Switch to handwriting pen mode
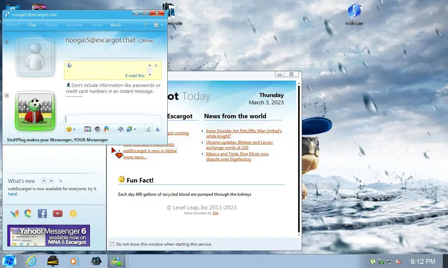The width and height of the screenshot is (448, 268). [148, 129]
